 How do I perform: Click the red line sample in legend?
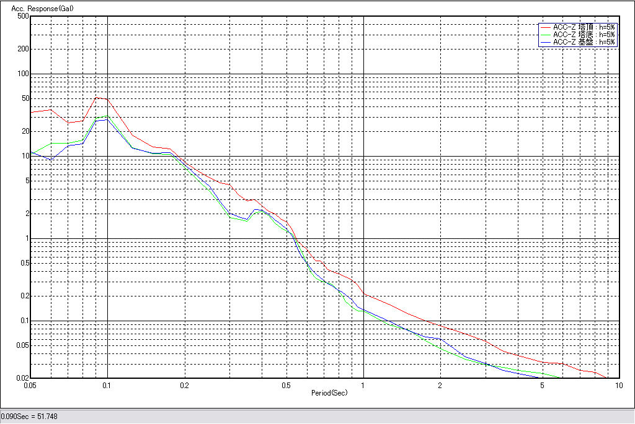pyautogui.click(x=546, y=27)
